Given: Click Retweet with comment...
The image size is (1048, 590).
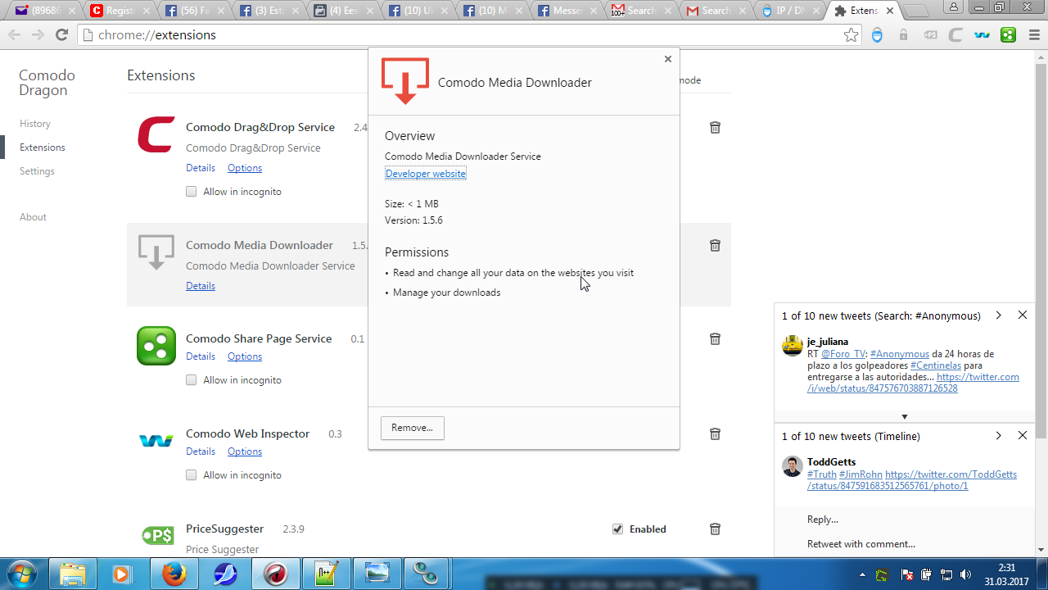Looking at the screenshot, I should tap(861, 544).
